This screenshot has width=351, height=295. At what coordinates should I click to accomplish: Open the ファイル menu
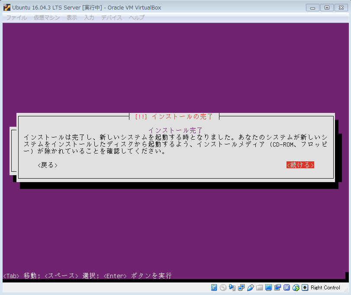coord(16,18)
